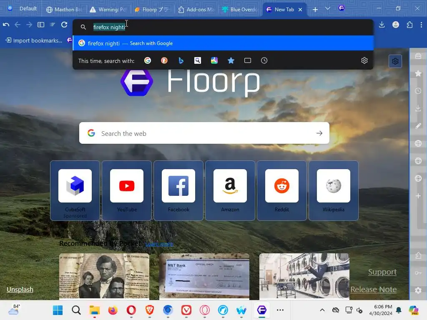Click the search submit arrow
Image resolution: width=427 pixels, height=320 pixels.
click(x=319, y=133)
